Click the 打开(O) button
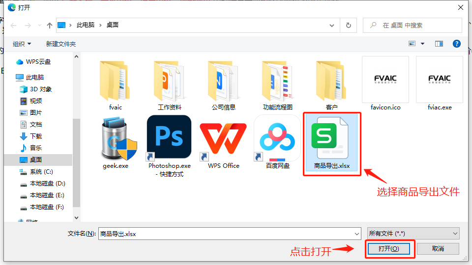 pyautogui.click(x=388, y=249)
